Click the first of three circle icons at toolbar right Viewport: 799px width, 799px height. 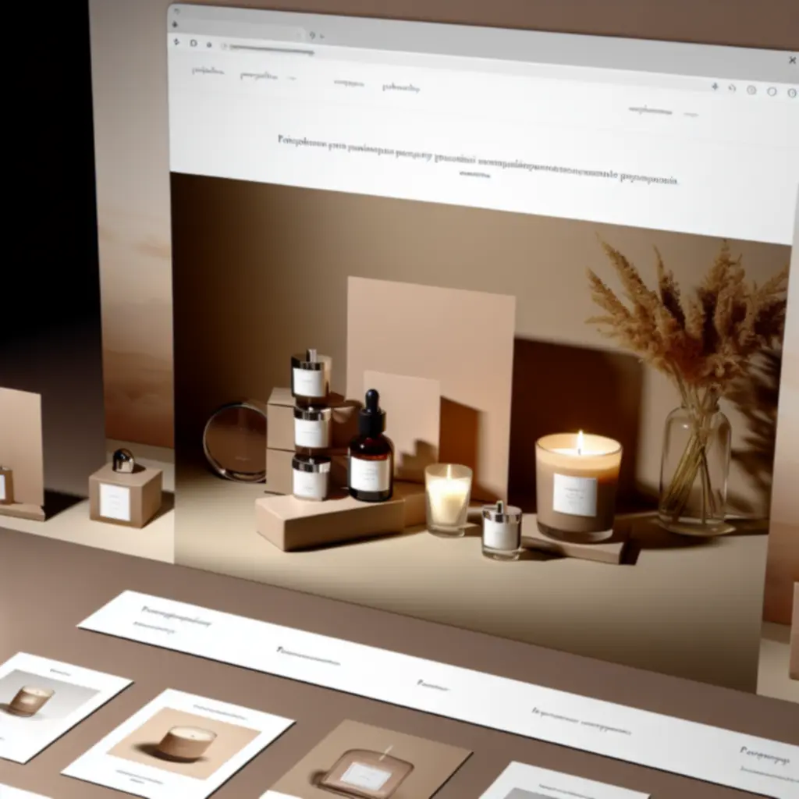[x=751, y=91]
